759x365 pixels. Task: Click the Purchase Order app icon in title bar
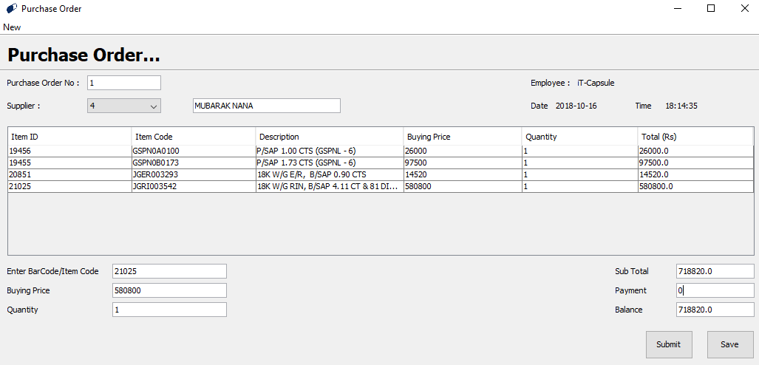pos(11,9)
